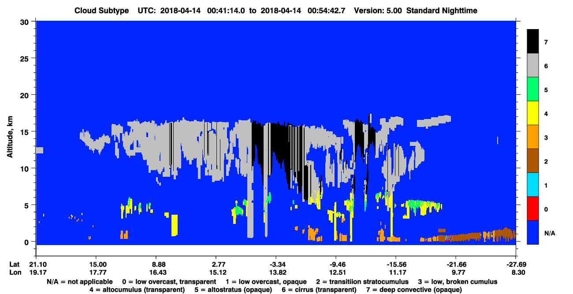Click the longitude value '17.77'
Image resolution: width=573 pixels, height=294 pixels.
pos(96,272)
